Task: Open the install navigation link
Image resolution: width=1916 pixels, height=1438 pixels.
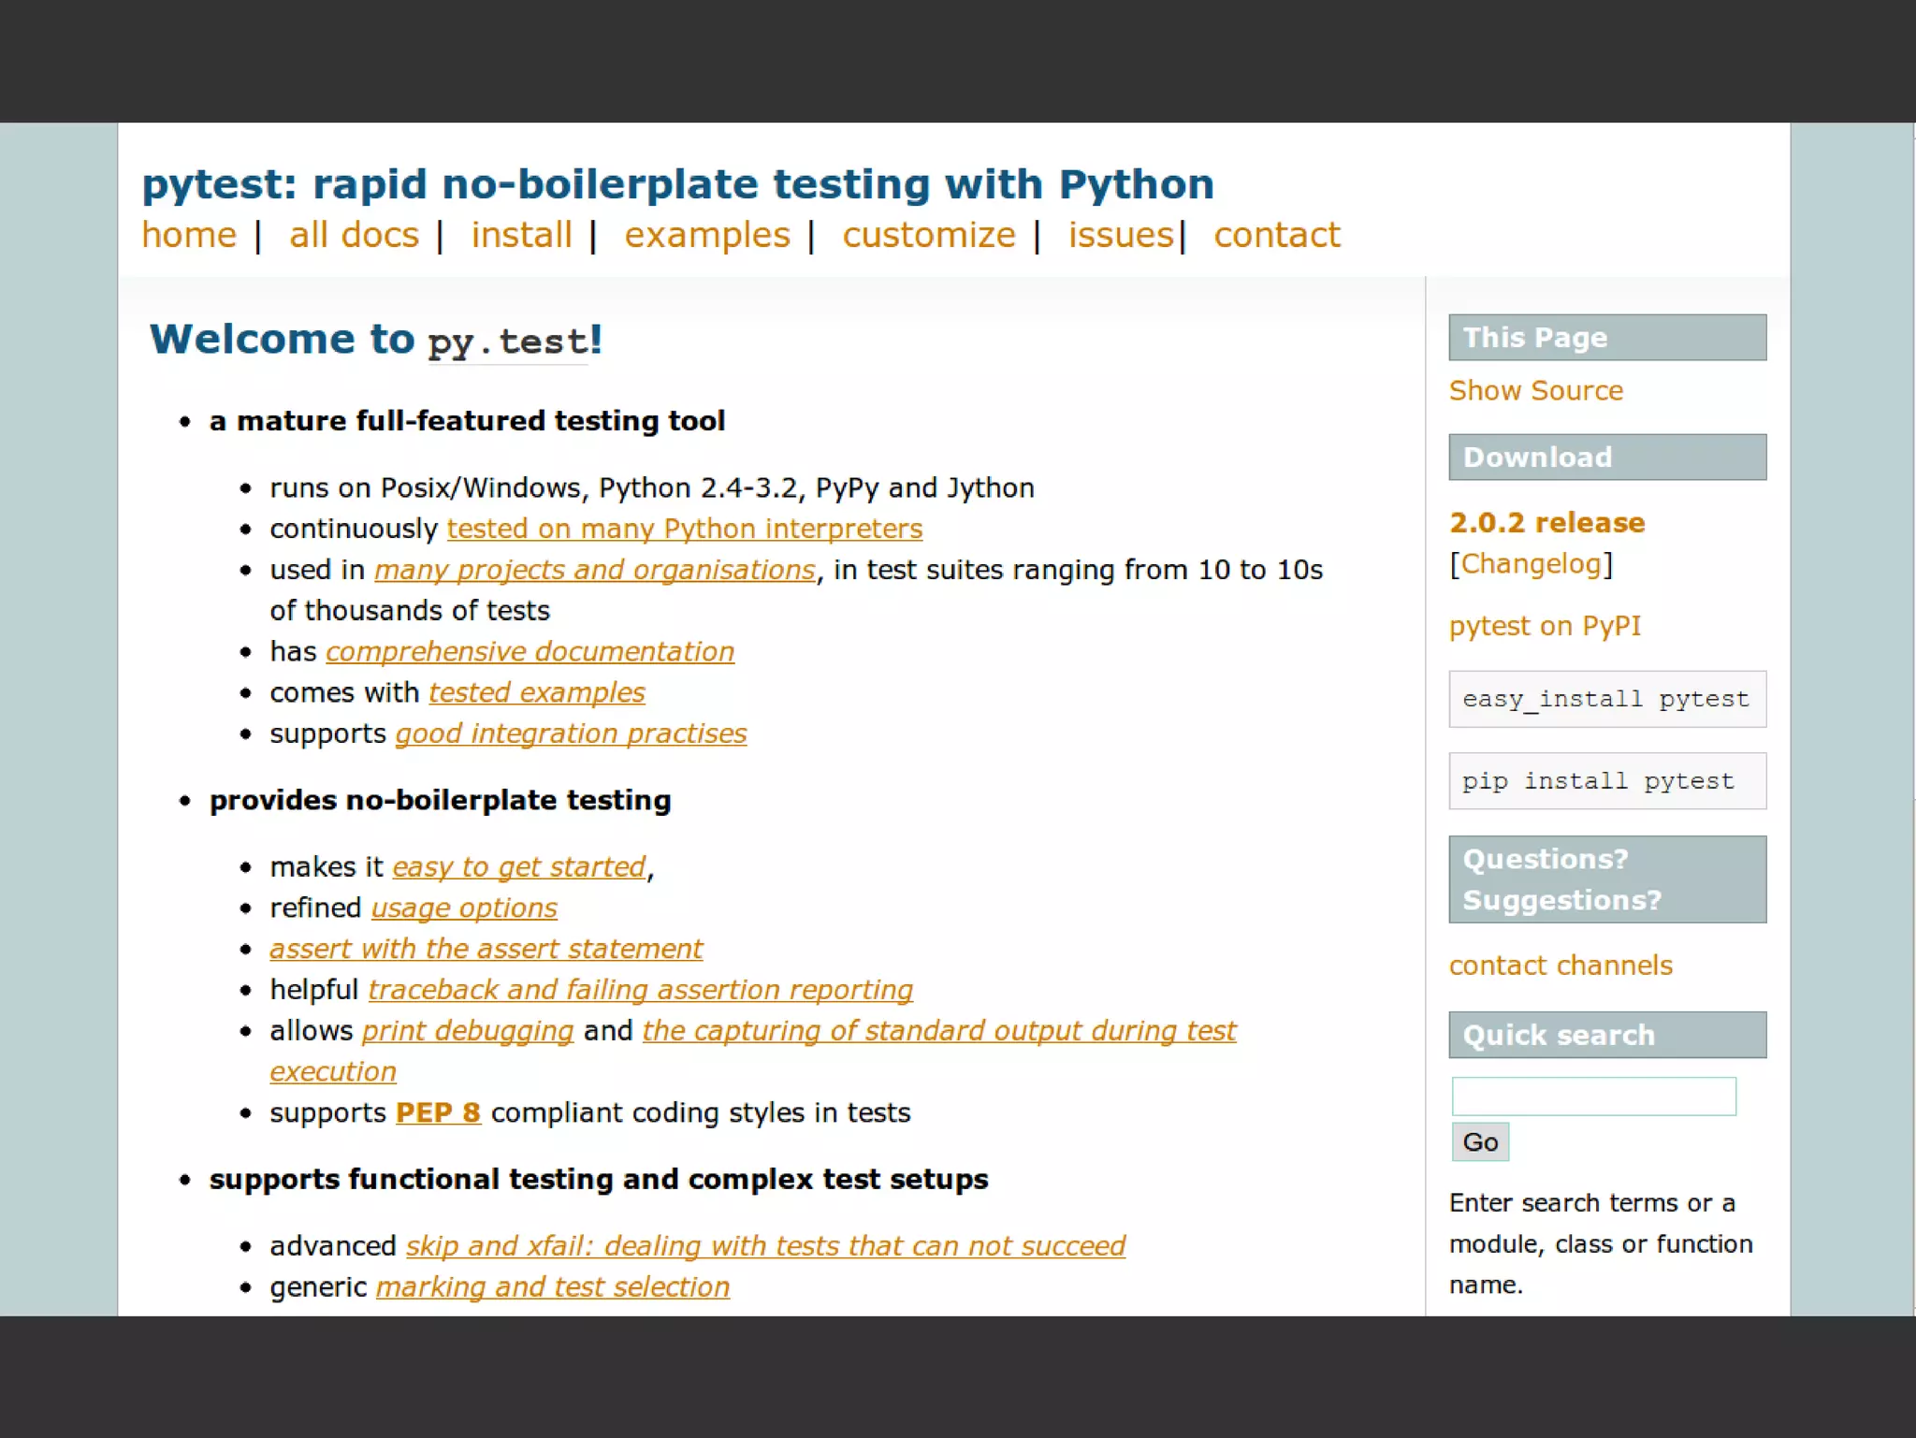Action: coord(521,235)
